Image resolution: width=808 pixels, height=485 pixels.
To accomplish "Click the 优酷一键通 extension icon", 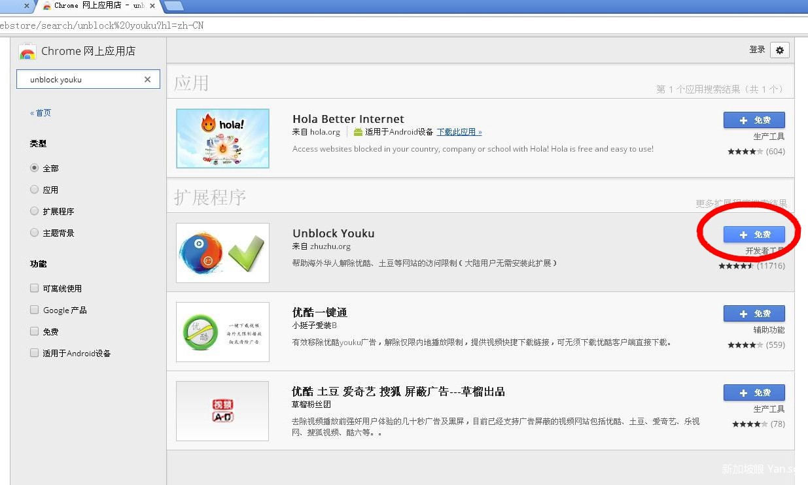I will pos(222,332).
